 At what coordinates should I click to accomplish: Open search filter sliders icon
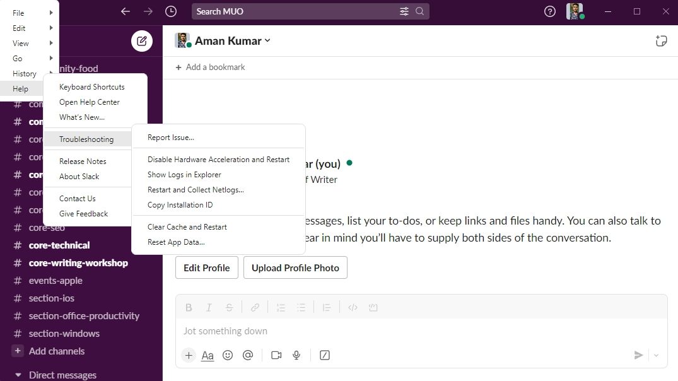coord(404,11)
